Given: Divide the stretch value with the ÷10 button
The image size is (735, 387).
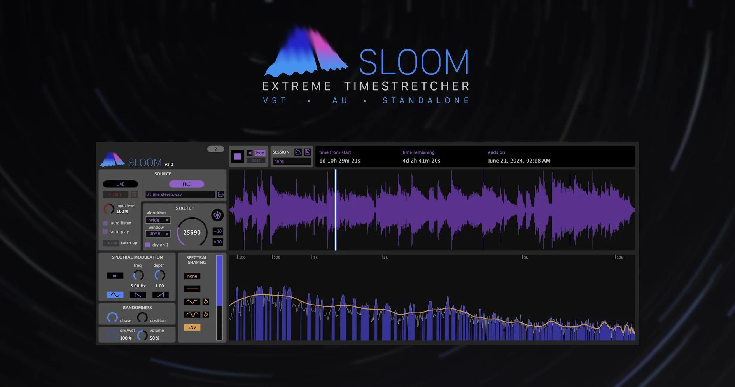Looking at the screenshot, I should coord(218,231).
